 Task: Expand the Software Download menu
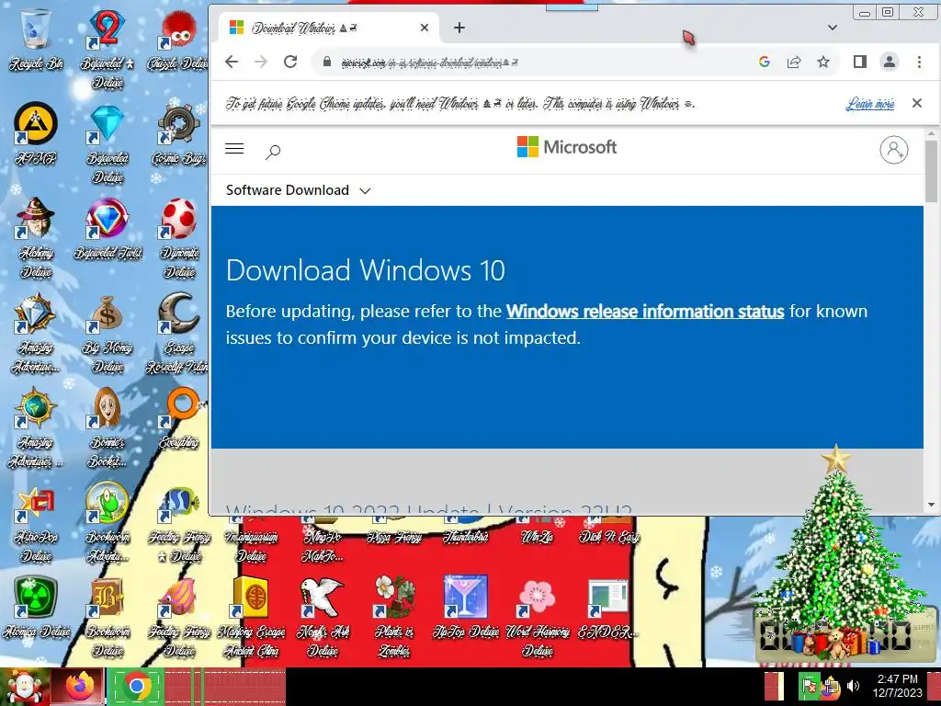(x=299, y=190)
